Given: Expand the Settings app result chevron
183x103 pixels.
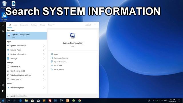Looking at the screenshot, I should 44,58.
